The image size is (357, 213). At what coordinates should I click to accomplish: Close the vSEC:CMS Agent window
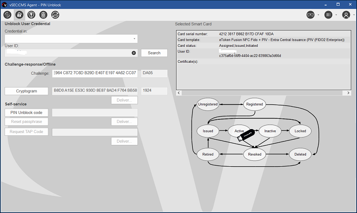tap(350, 4)
